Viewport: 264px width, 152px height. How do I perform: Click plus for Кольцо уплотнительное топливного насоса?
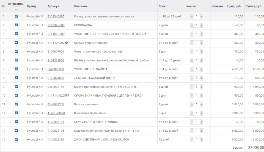(201, 16)
